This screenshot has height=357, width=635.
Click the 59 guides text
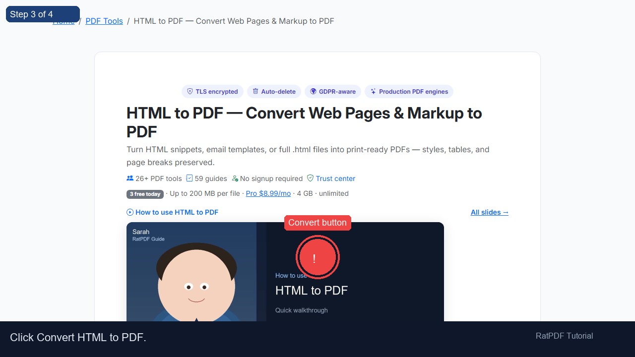[x=211, y=178]
